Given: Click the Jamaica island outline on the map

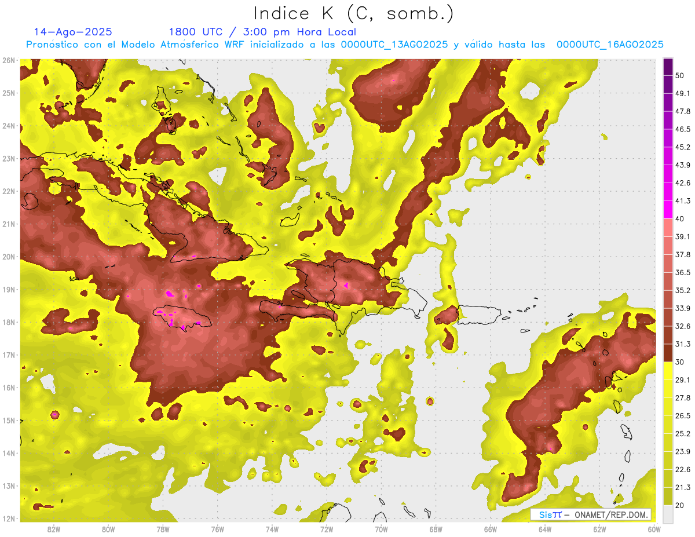Looking at the screenshot, I should pos(182,317).
